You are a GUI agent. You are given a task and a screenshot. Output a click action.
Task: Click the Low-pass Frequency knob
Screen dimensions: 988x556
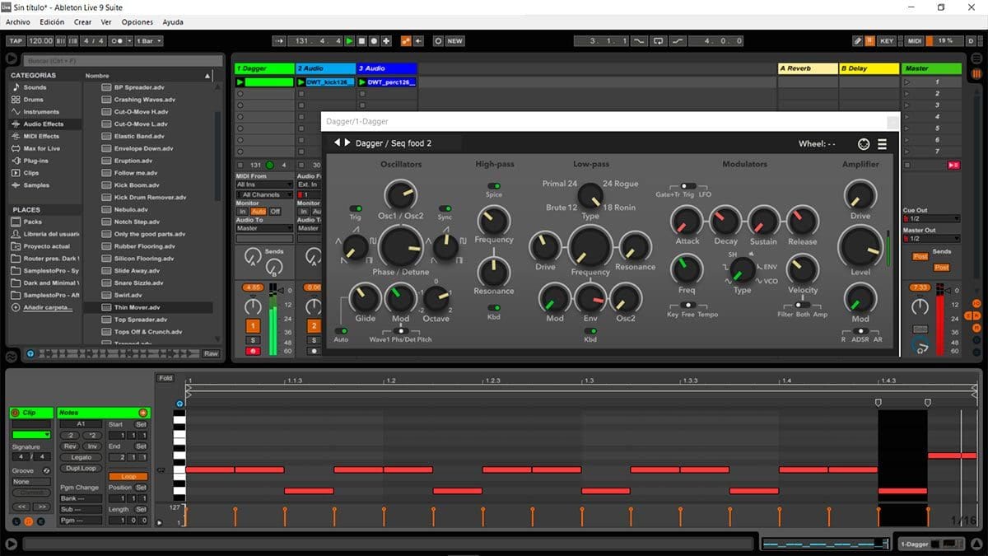tap(590, 245)
